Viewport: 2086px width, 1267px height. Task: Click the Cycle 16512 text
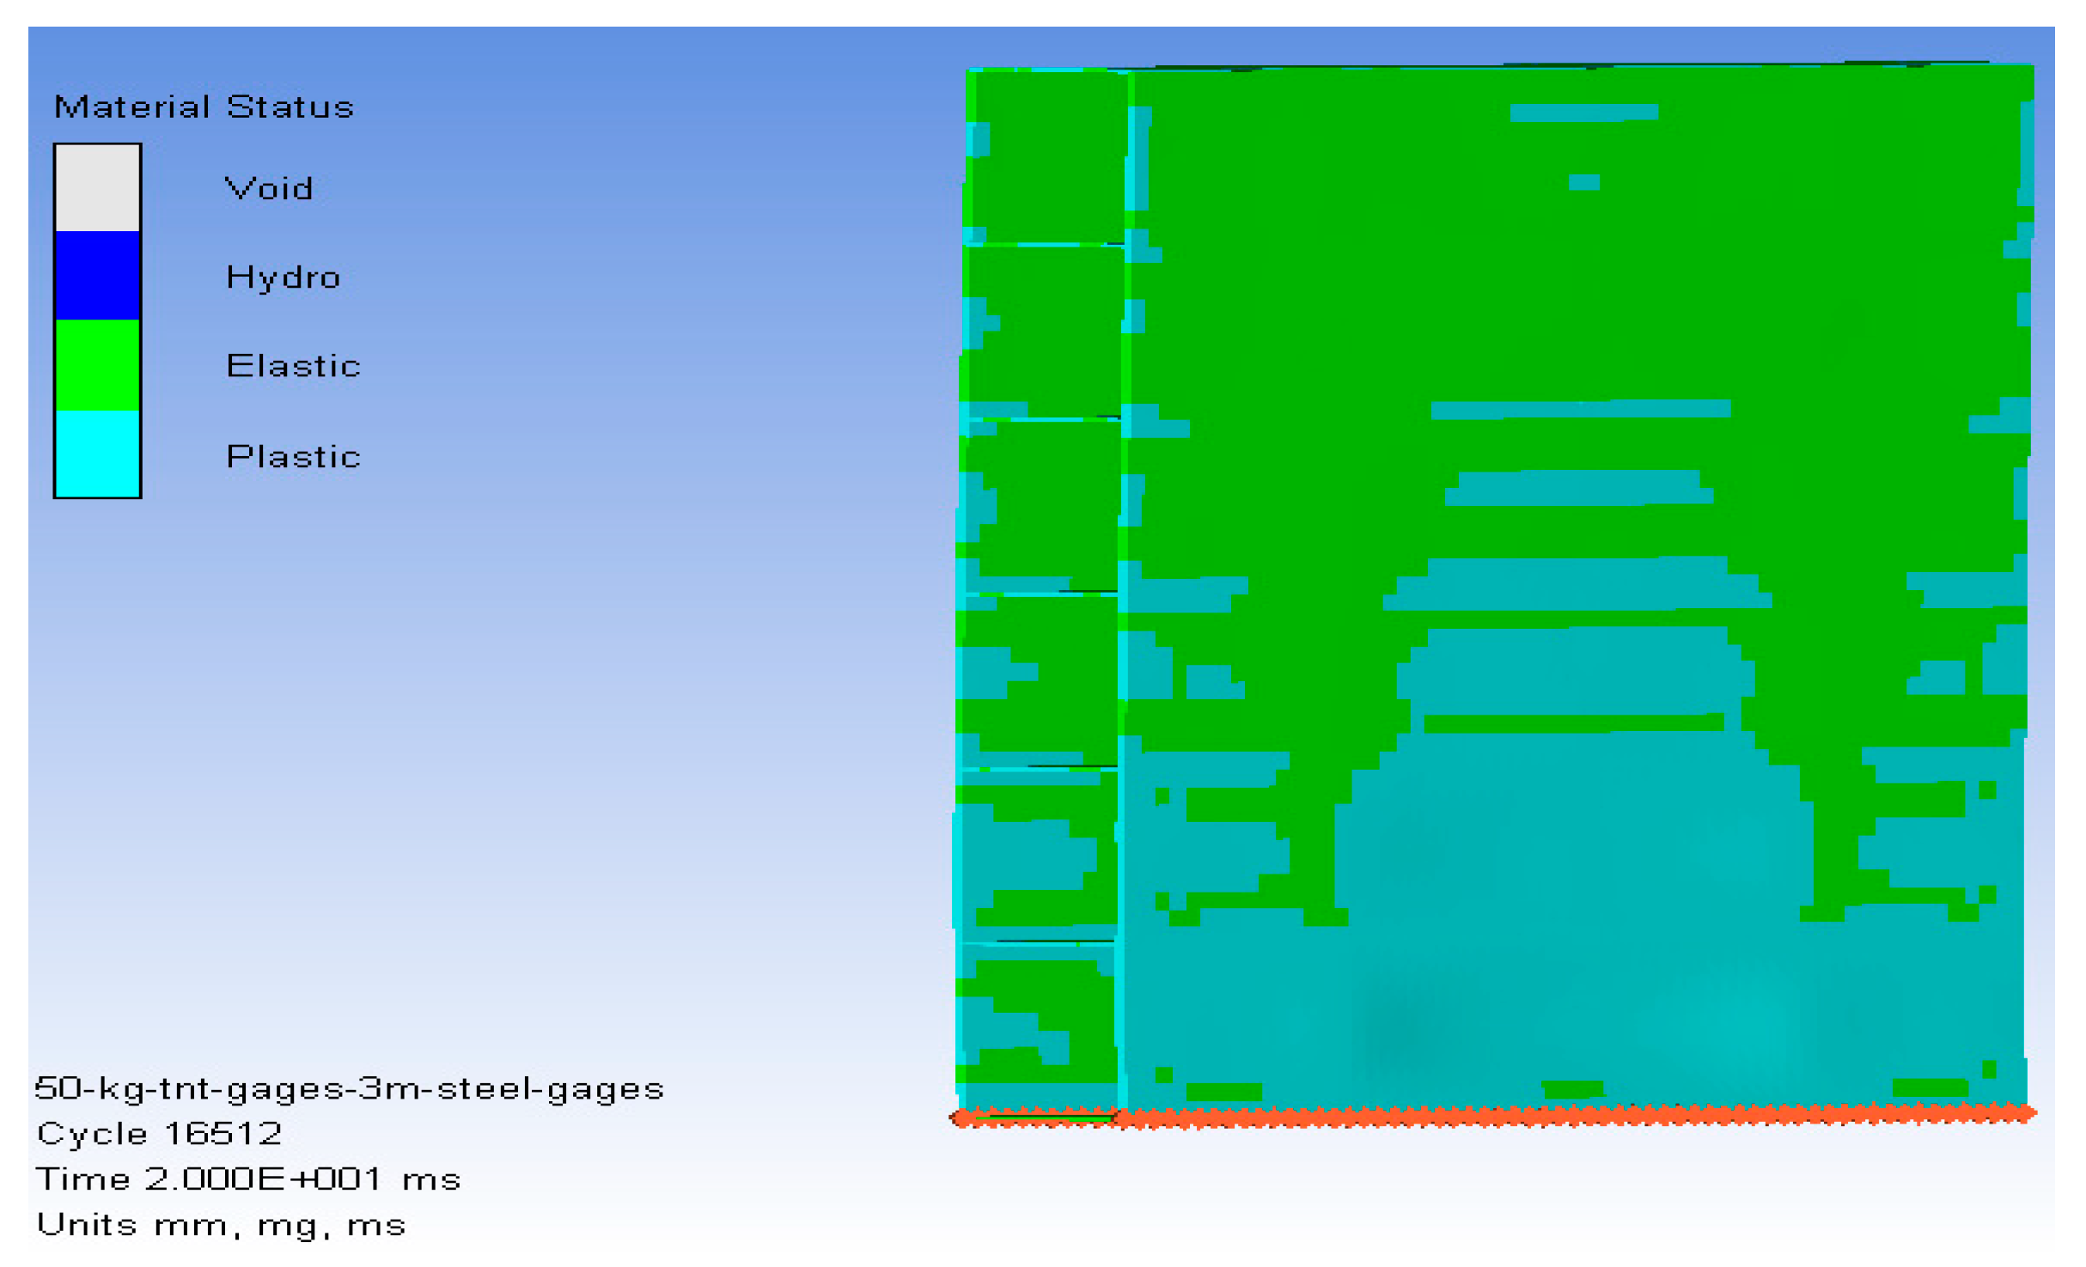point(160,1133)
